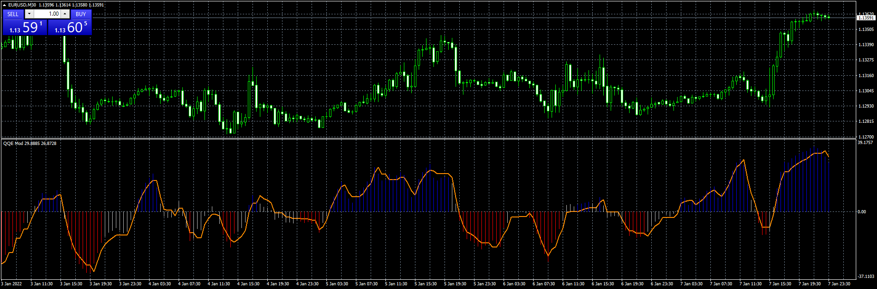This screenshot has height=289, width=877.
Task: Click the 4 Jan 03:30 time label
Action: (x=160, y=284)
